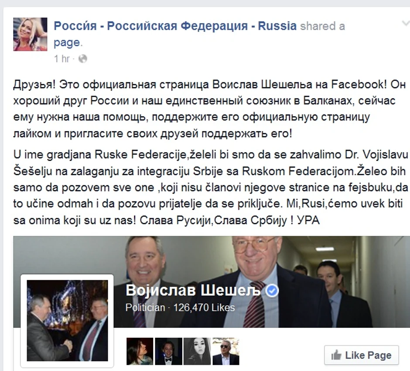Screen dimensions: 410x371
Task: Click the thumbs-up icon on Like Page
Action: 336,355
